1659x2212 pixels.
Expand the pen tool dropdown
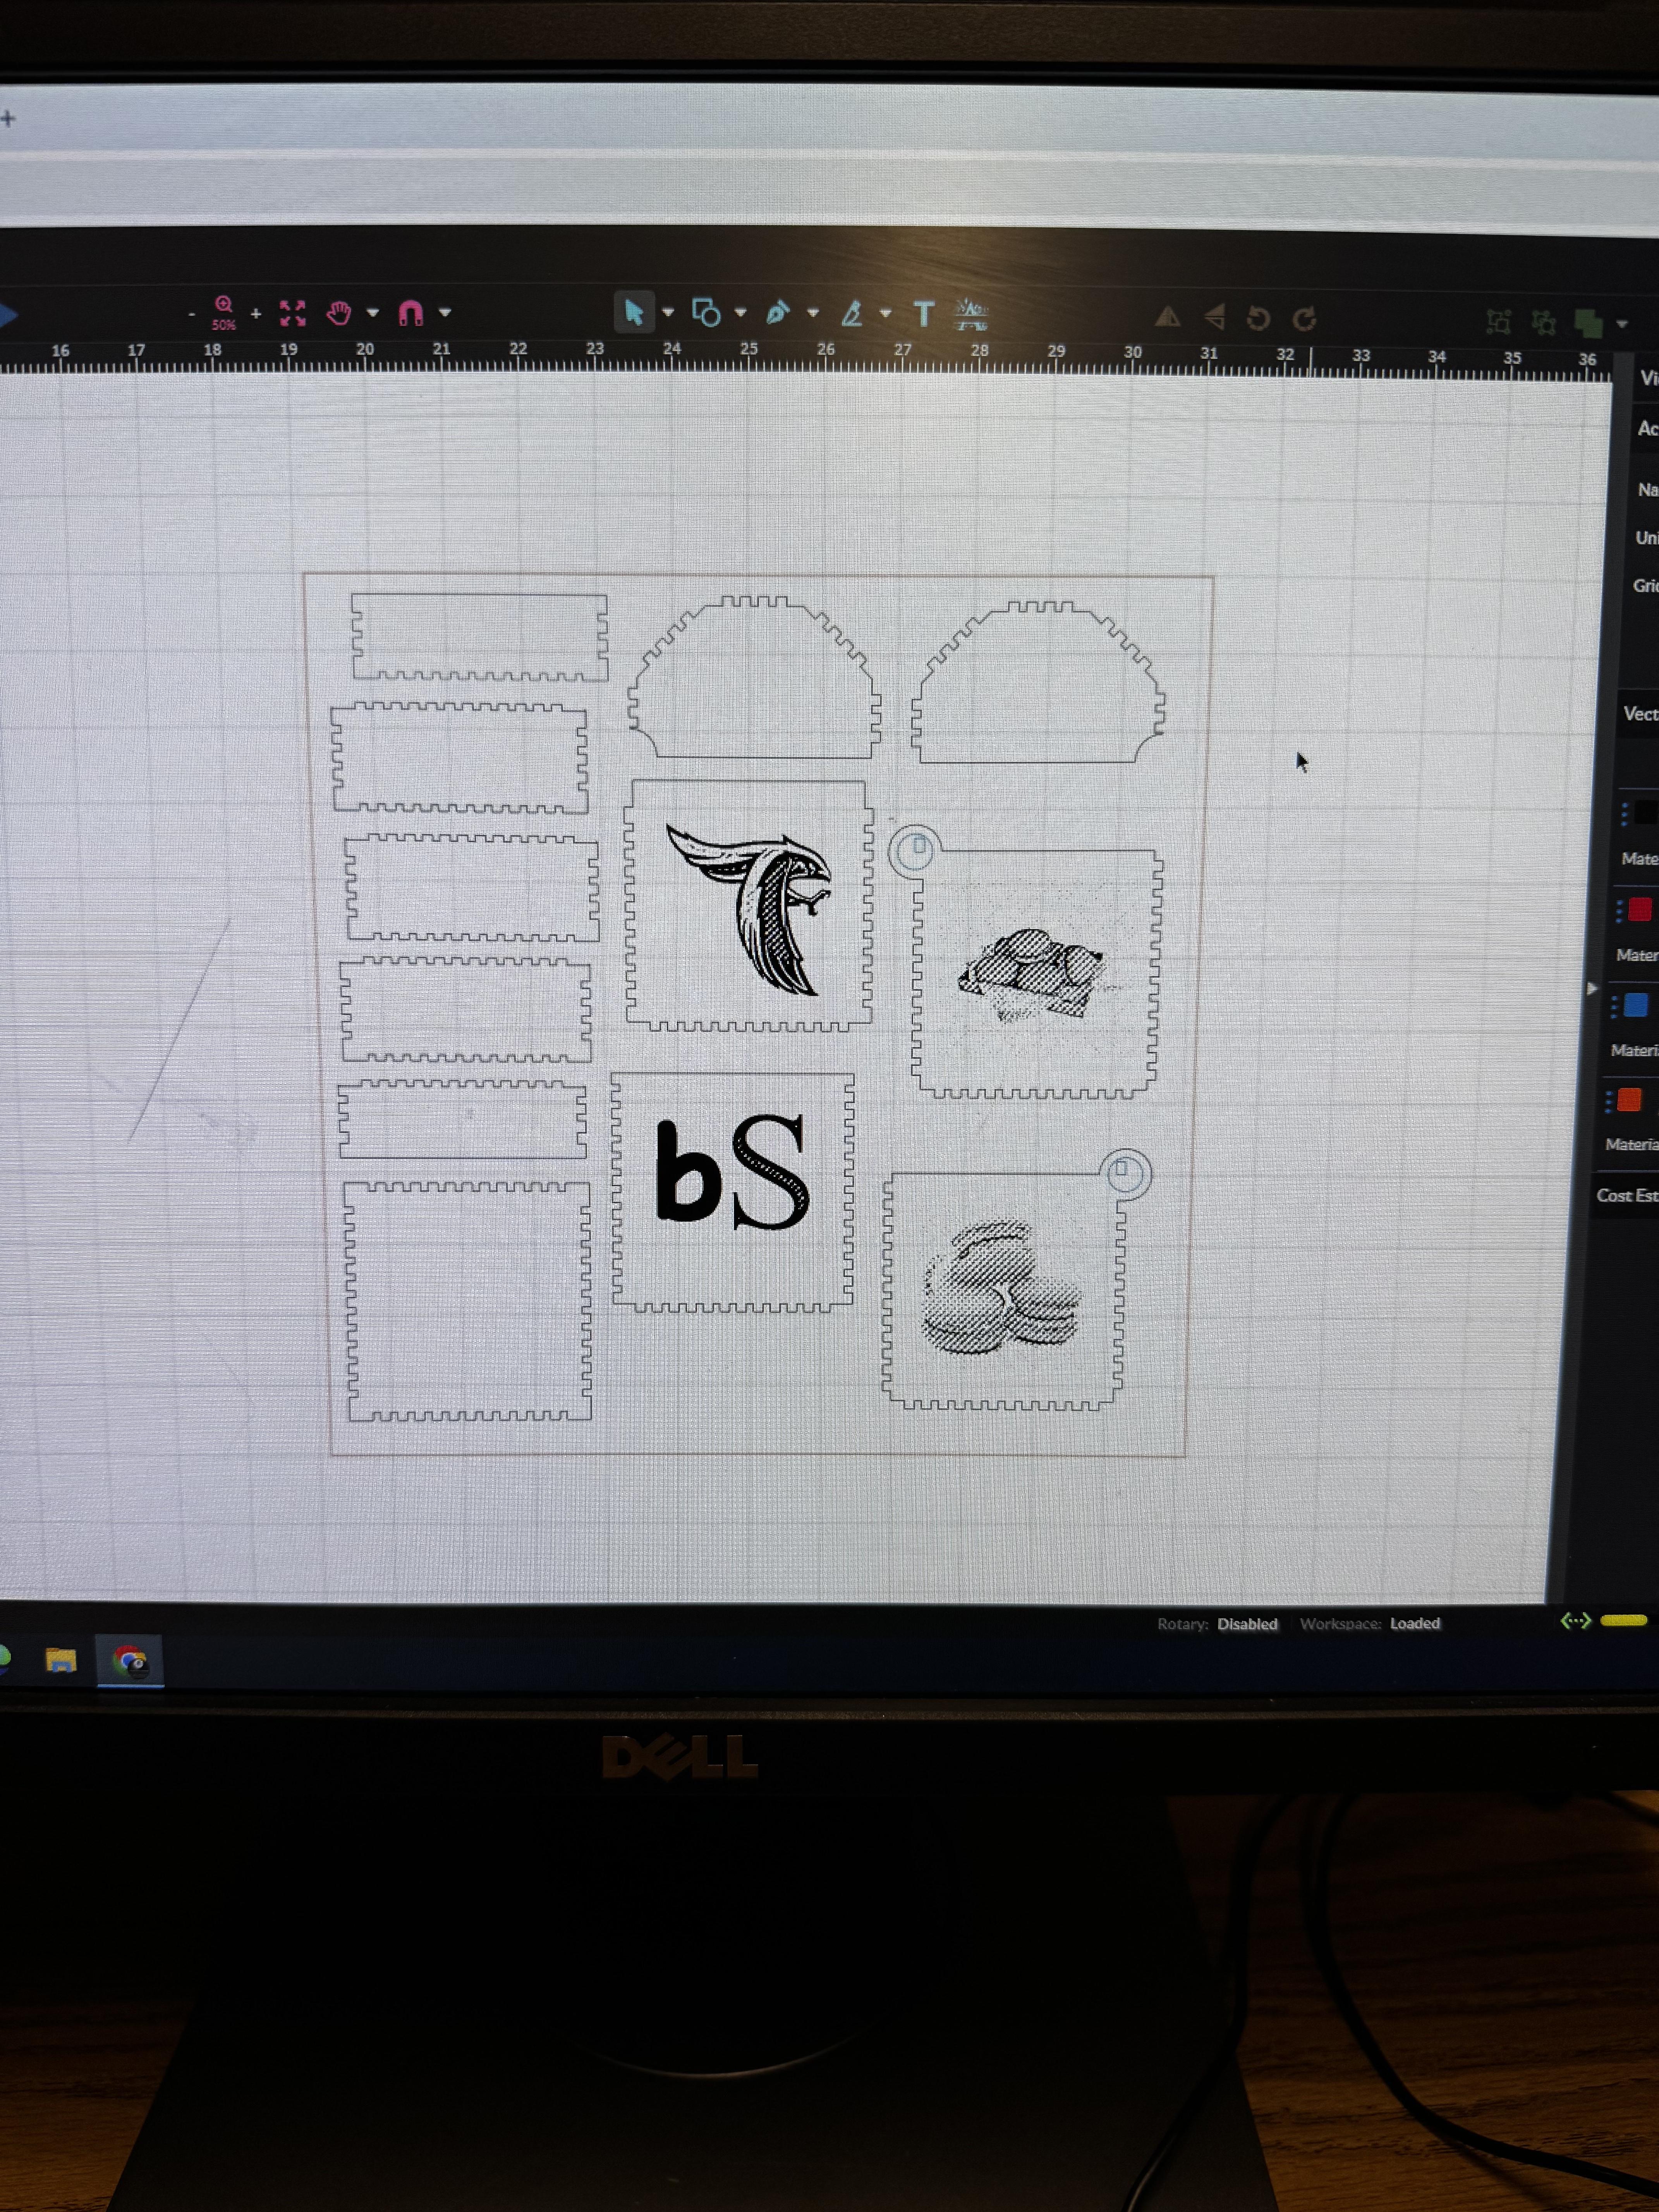click(x=813, y=313)
